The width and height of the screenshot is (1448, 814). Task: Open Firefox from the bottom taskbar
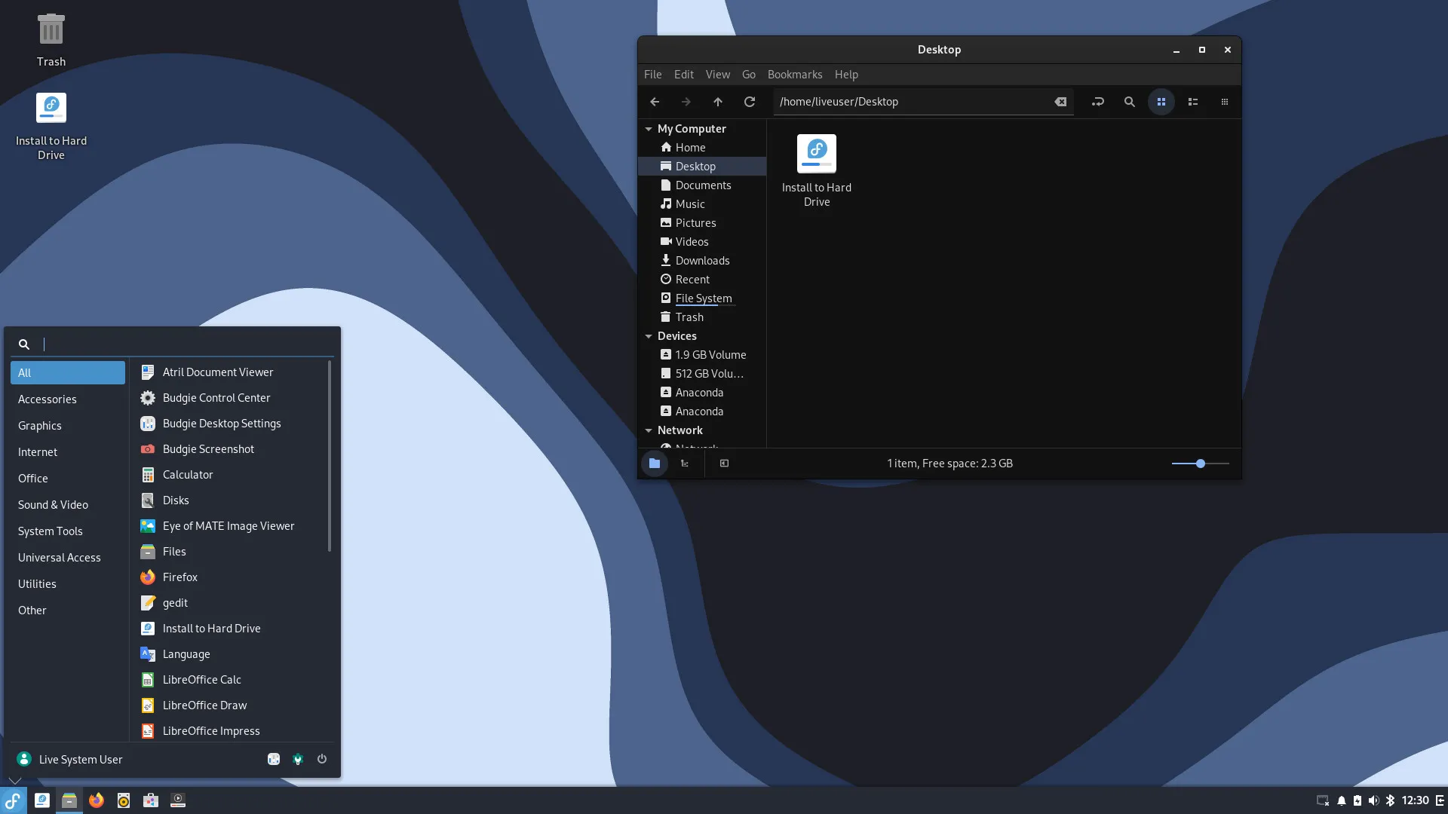pos(97,800)
